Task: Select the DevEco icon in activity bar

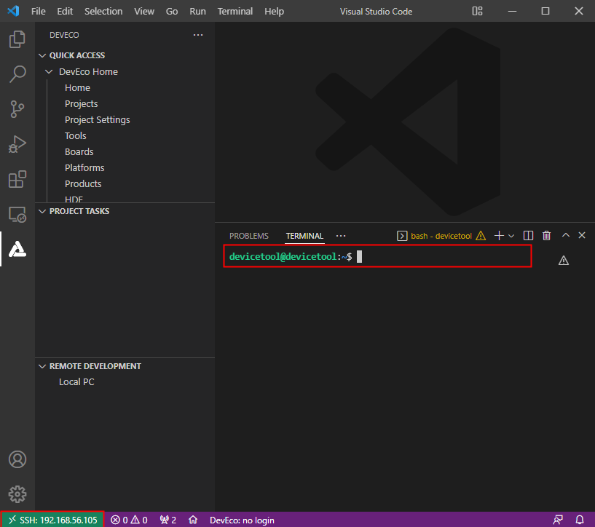Action: (x=17, y=249)
